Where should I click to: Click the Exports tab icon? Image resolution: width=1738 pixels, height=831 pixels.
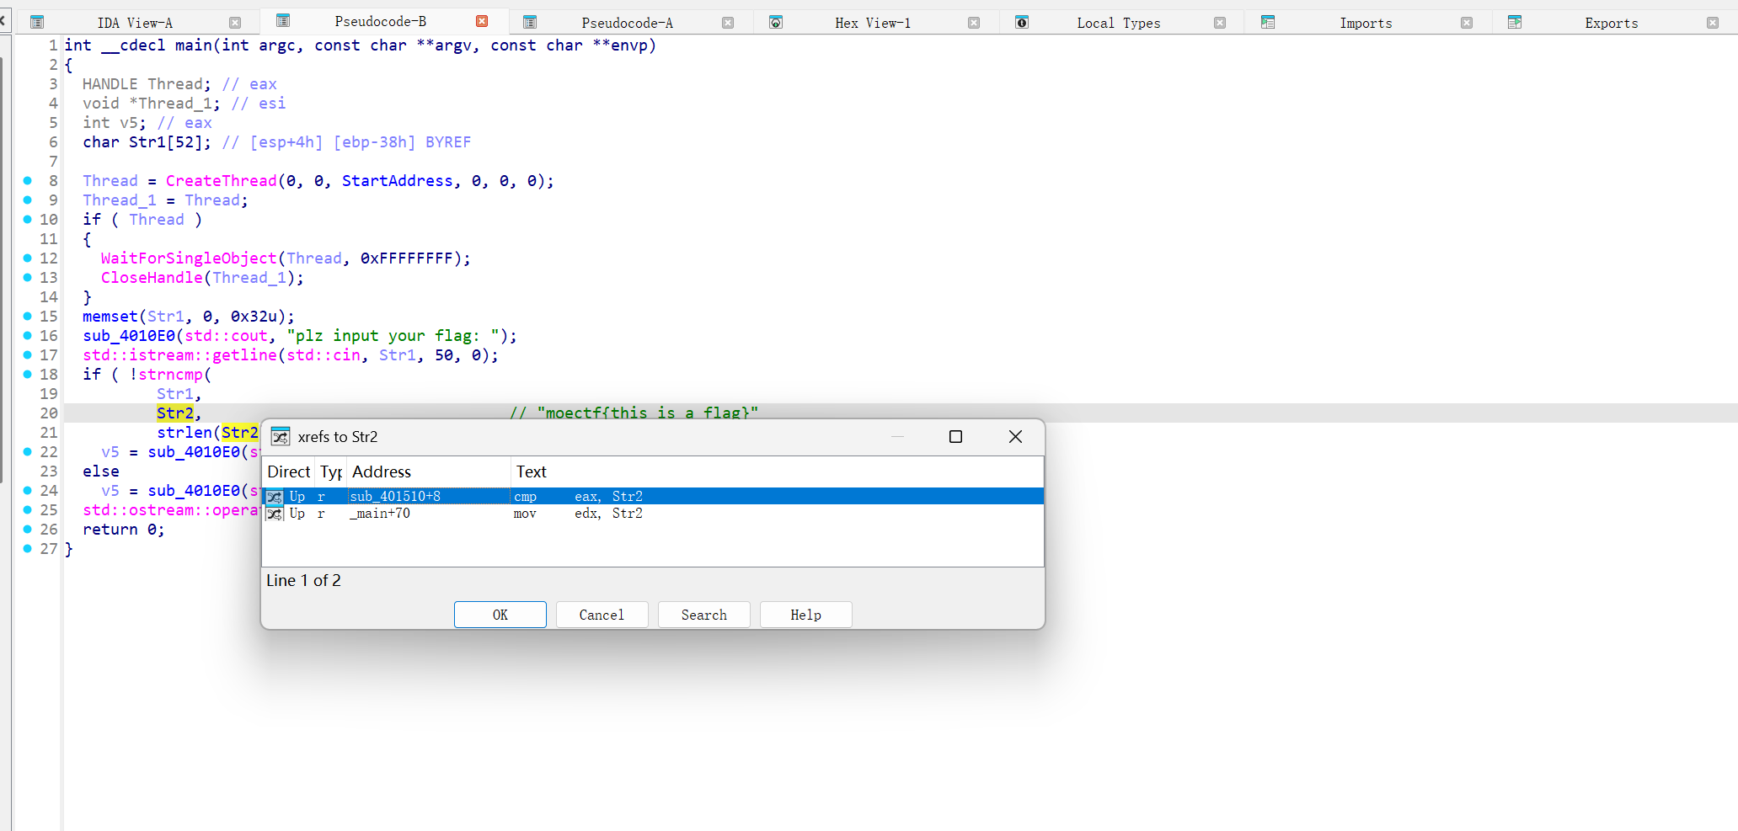click(1515, 23)
